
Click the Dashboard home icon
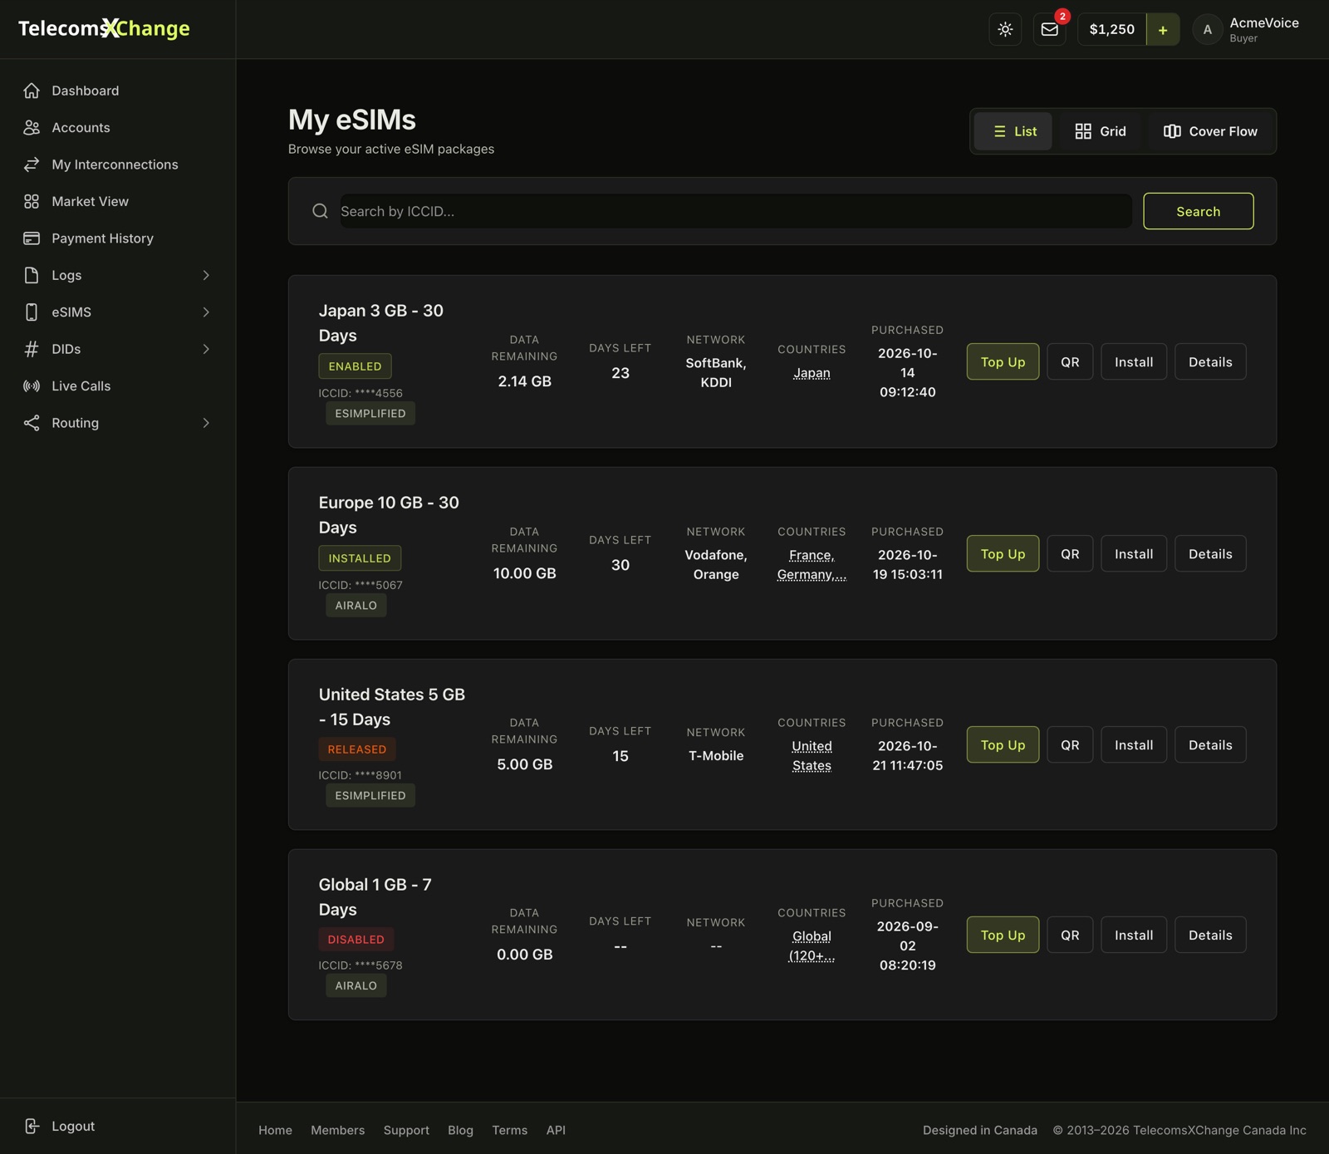(x=32, y=91)
